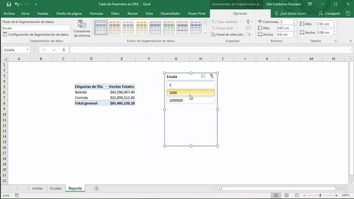
Task: Expand the slicer styles gallery
Action: (x=205, y=33)
